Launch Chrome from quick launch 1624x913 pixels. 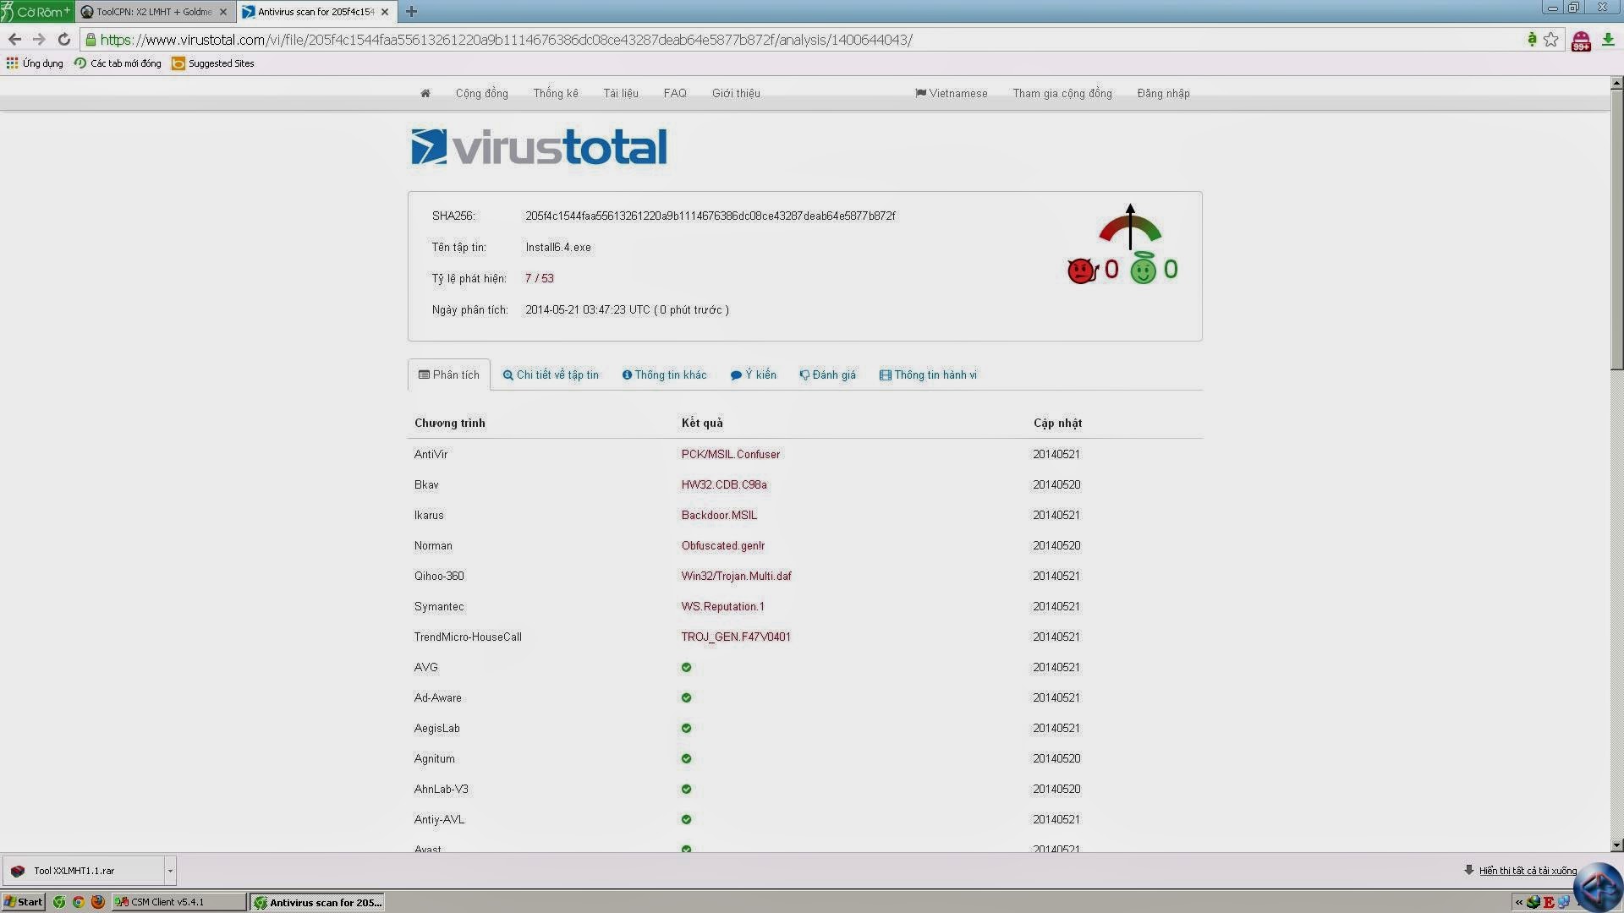[78, 902]
